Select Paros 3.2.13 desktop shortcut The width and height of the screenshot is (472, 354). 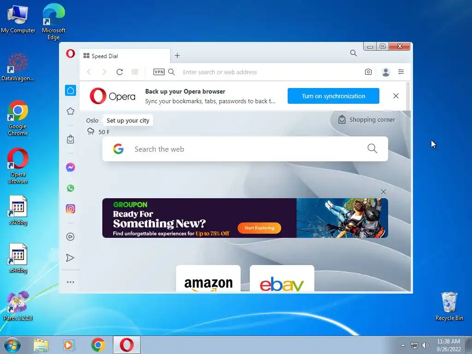pyautogui.click(x=18, y=306)
